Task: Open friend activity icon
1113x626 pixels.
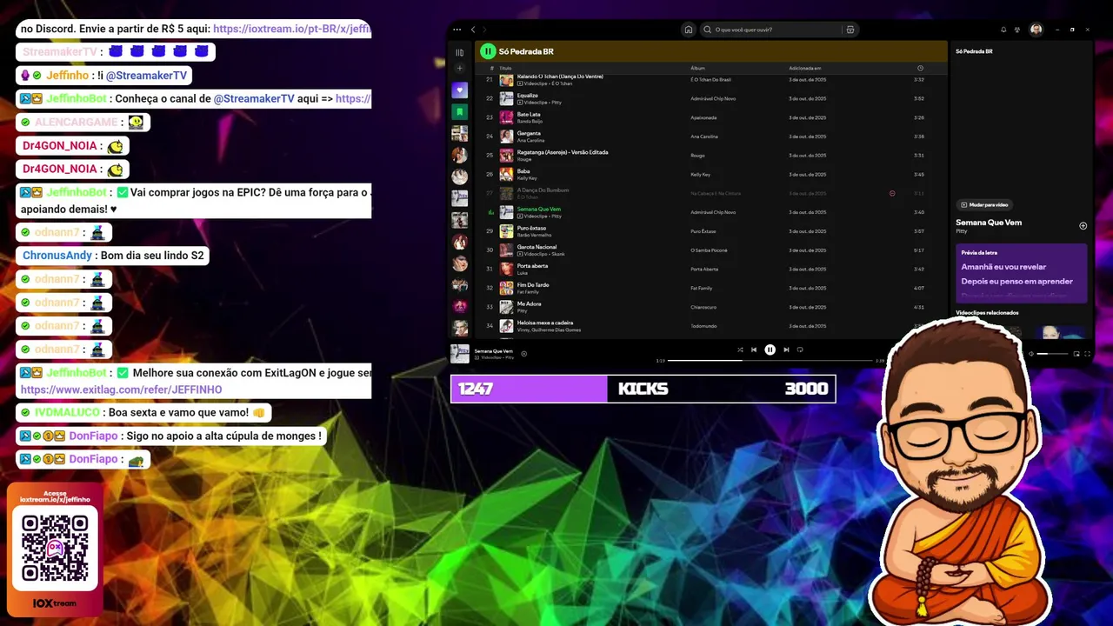Action: 1017,30
